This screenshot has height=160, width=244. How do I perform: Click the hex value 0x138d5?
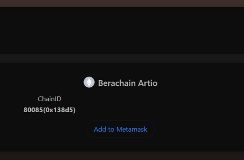tap(59, 110)
